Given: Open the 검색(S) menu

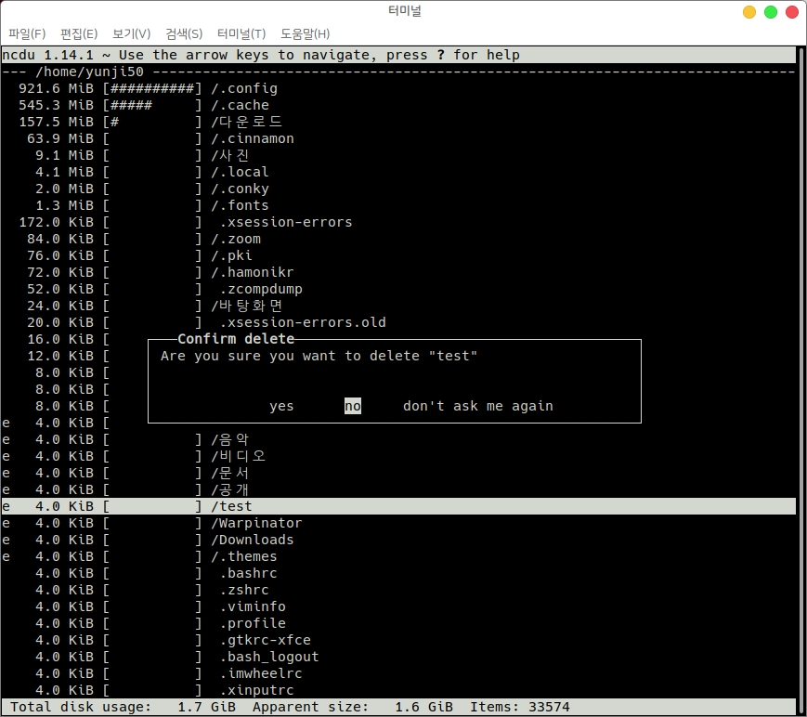Looking at the screenshot, I should point(184,34).
